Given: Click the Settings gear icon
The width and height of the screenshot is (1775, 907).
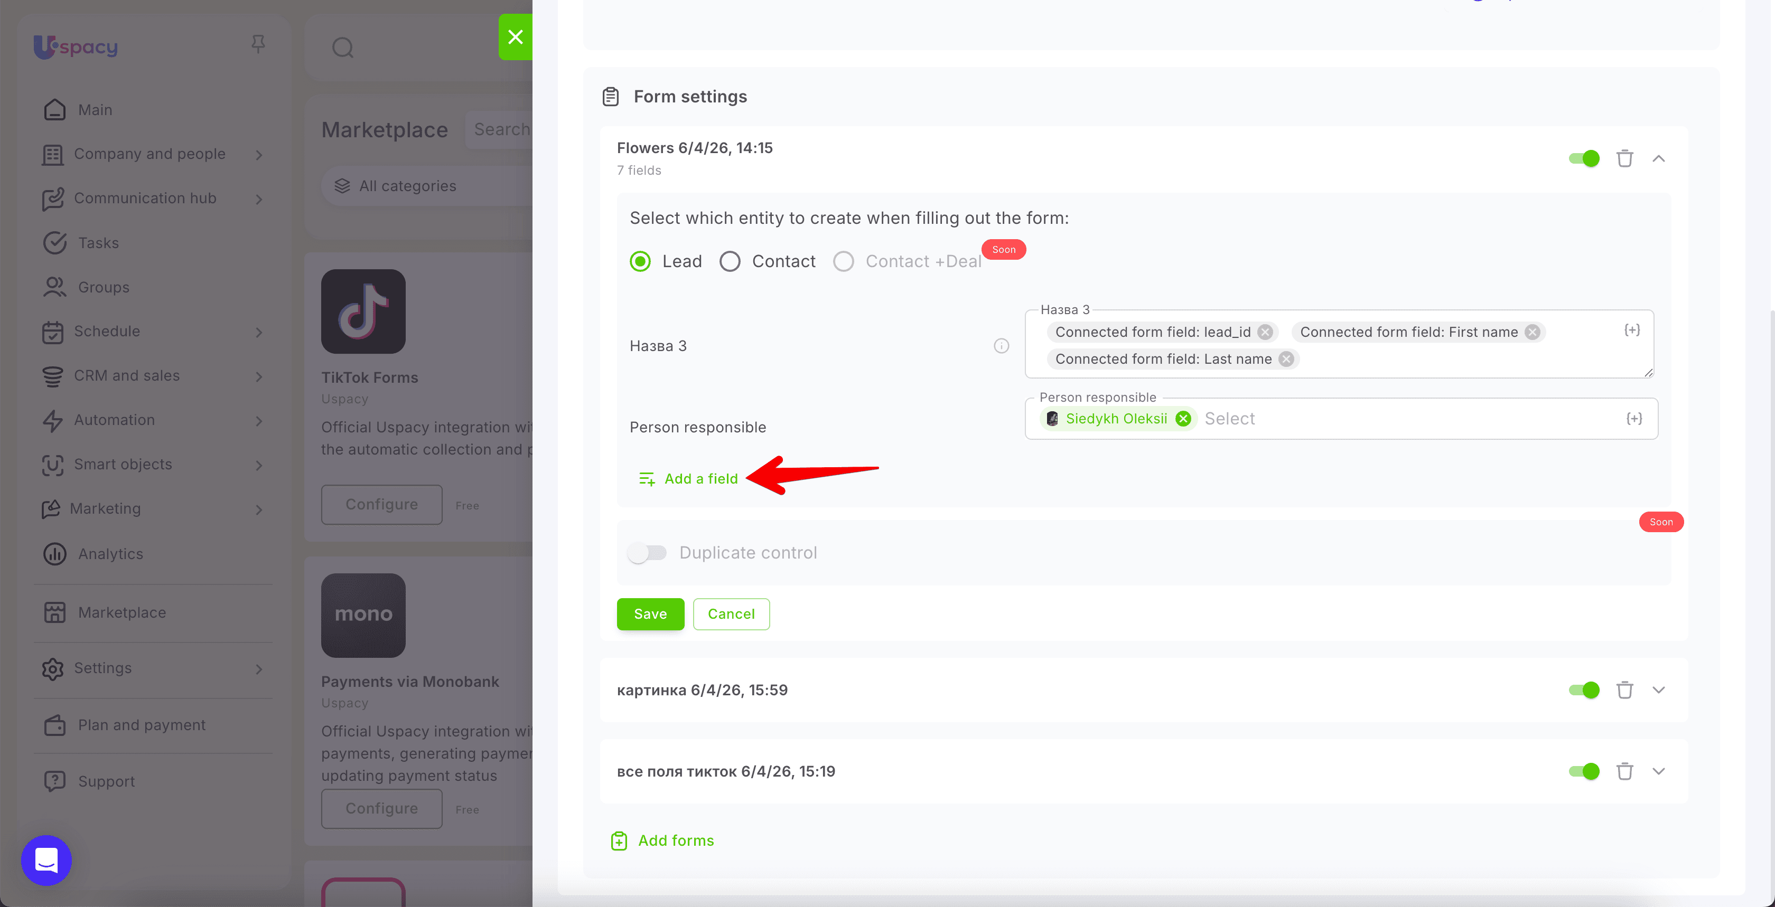Looking at the screenshot, I should coord(52,669).
